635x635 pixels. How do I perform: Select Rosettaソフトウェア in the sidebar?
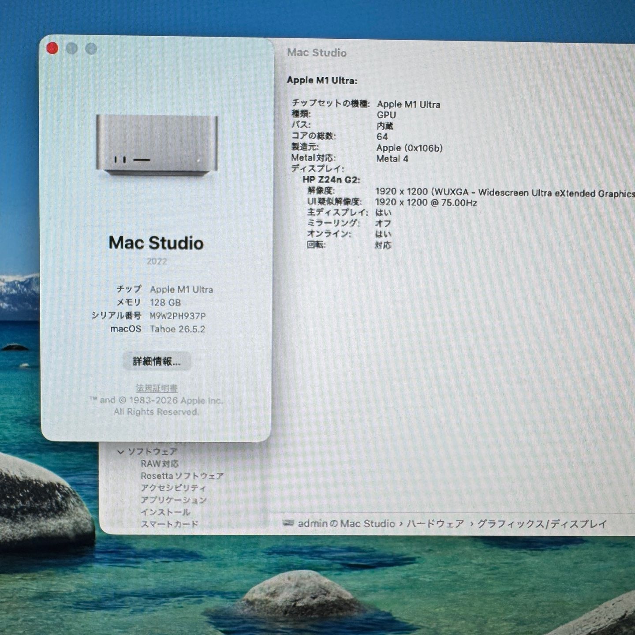182,476
